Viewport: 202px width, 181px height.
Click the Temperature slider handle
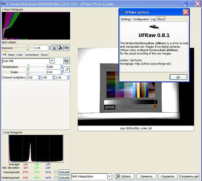28,67
